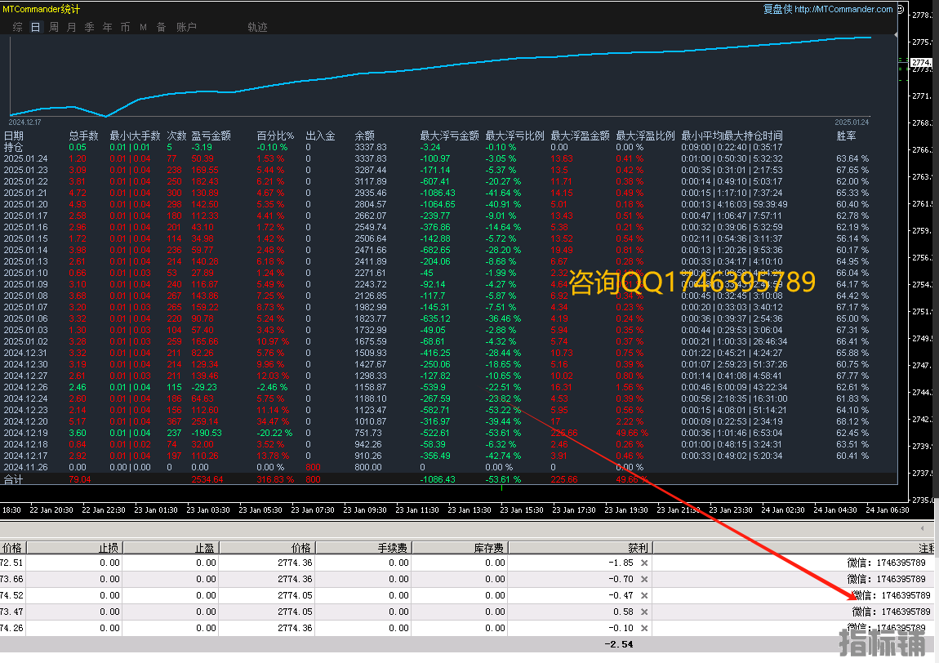This screenshot has width=939, height=663.
Task: Click the chart scrollbar left arrow
Action: tap(923, 528)
